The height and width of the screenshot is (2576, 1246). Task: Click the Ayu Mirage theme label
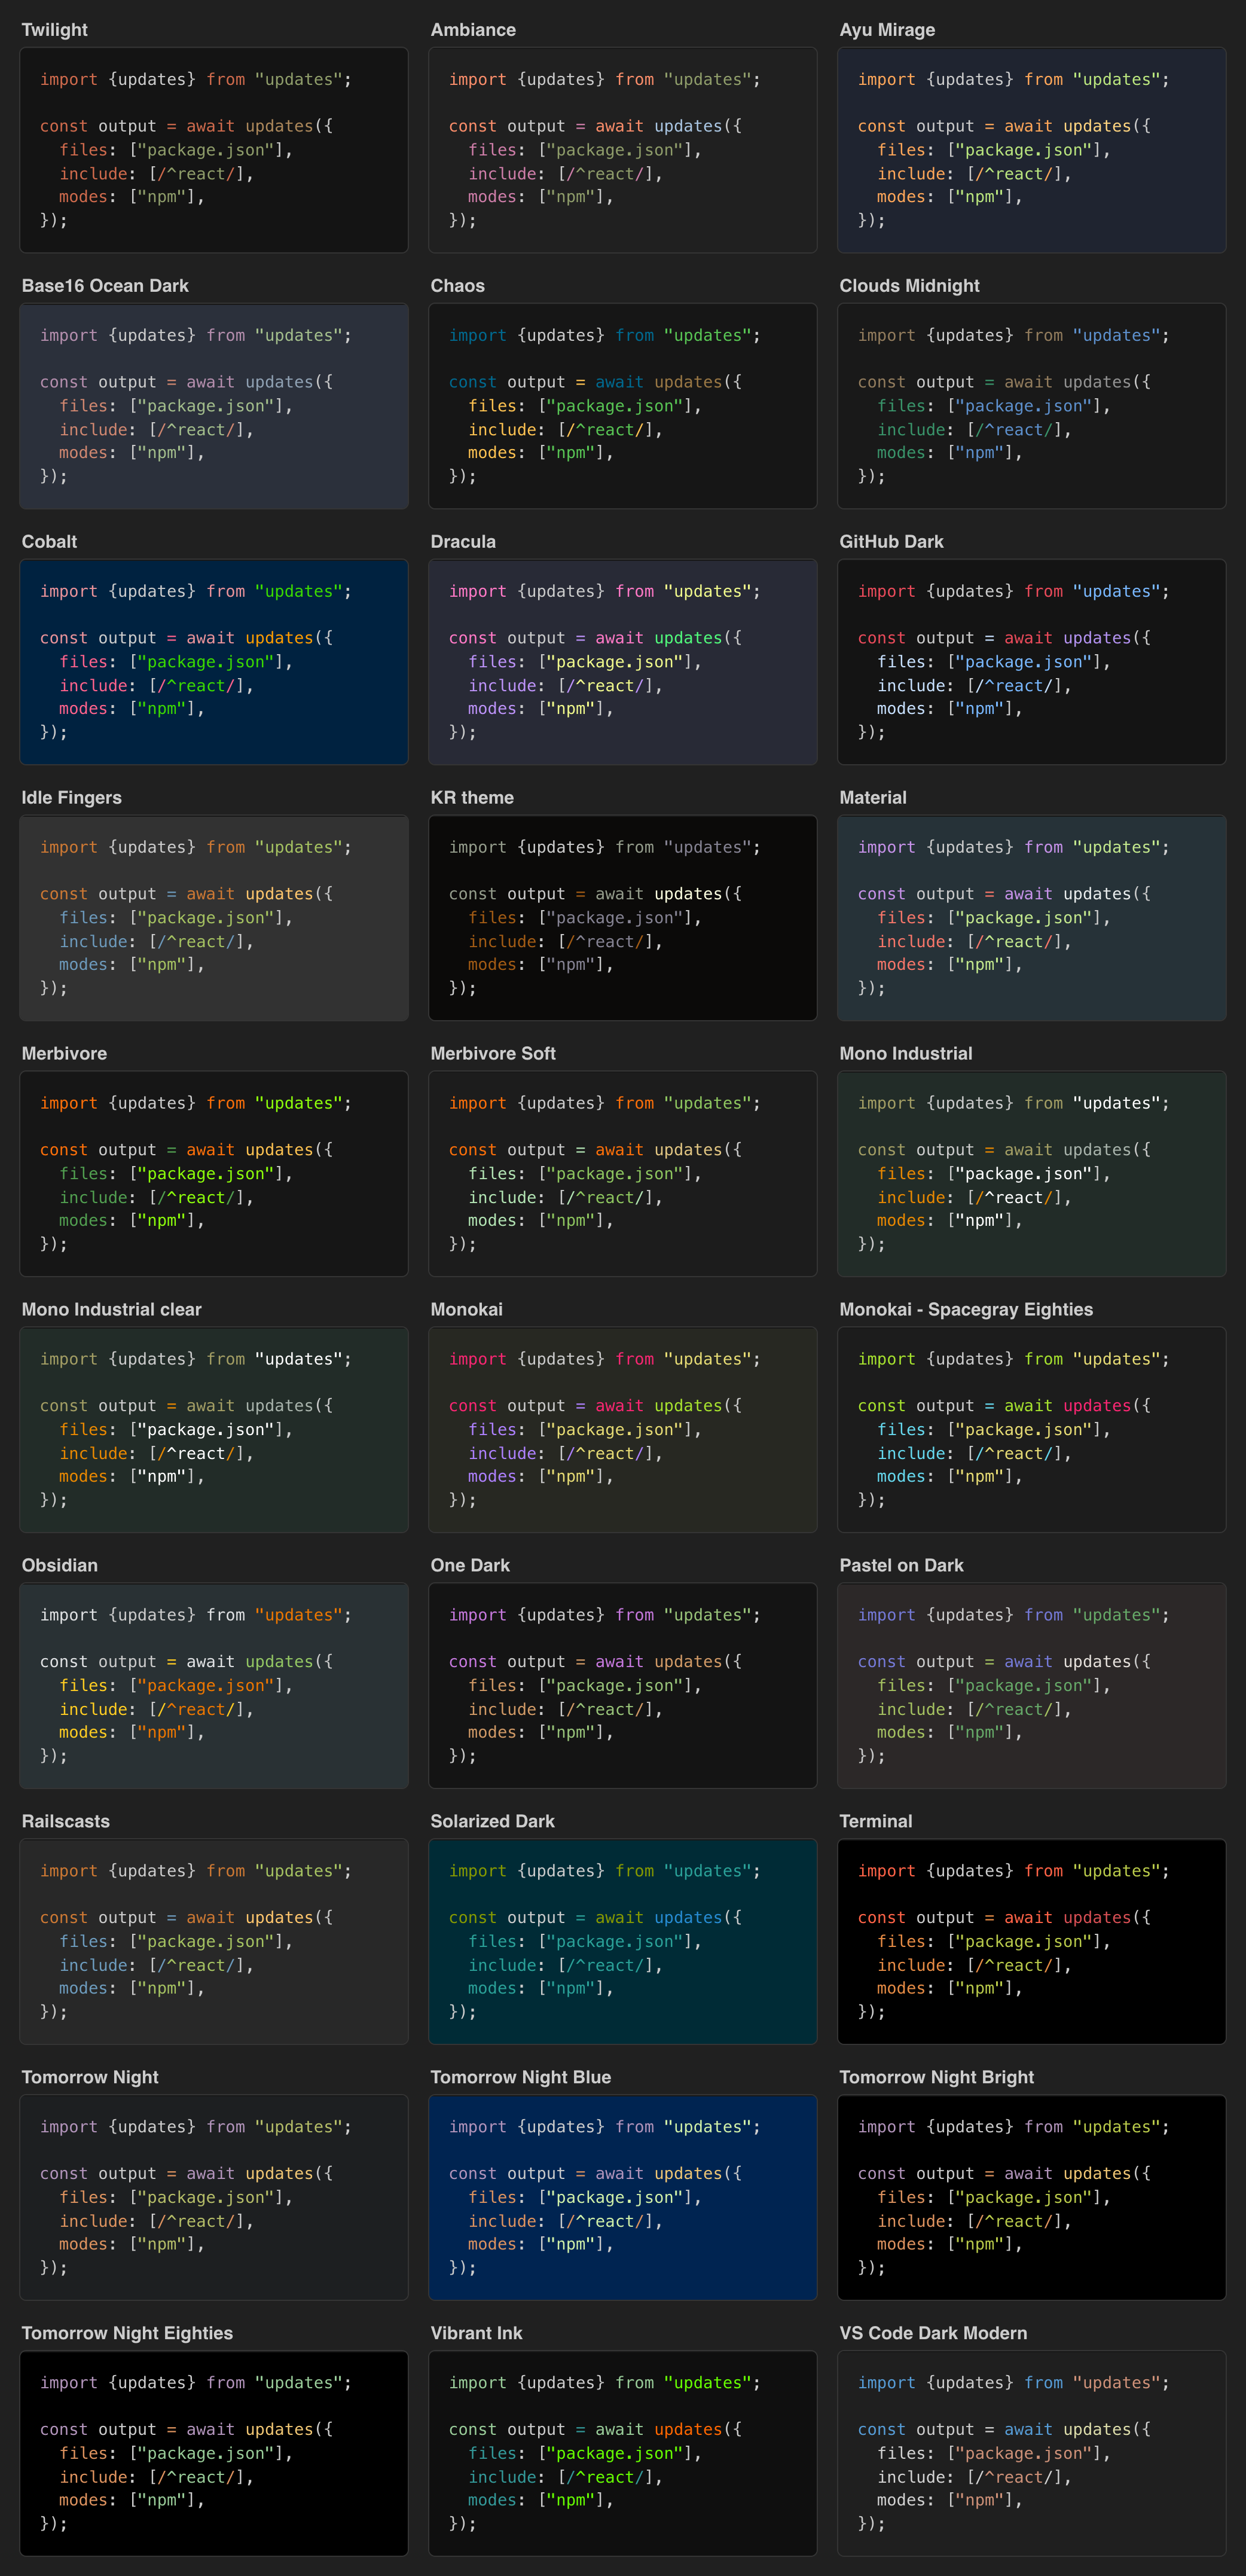[887, 30]
